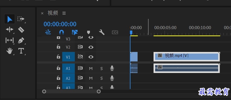
Task: Toggle sync lock on V1 track
Action: pos(80,57)
